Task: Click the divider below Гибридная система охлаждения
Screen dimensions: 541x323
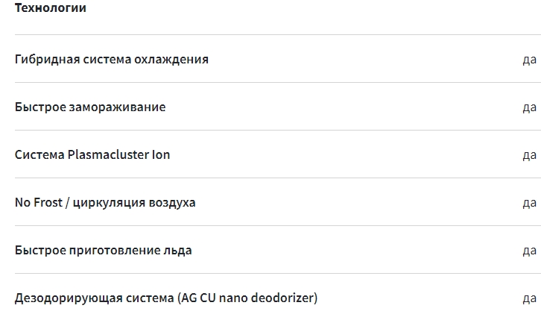Action: [x=276, y=82]
